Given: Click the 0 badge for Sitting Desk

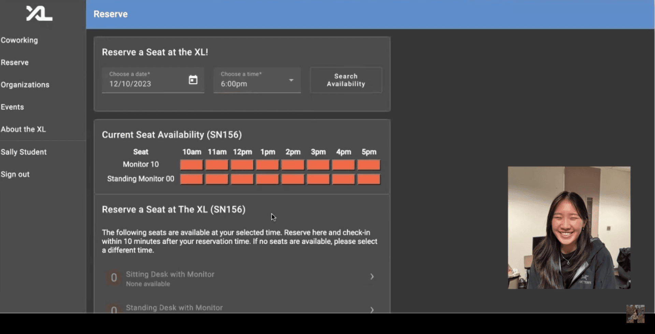Looking at the screenshot, I should 114,278.
